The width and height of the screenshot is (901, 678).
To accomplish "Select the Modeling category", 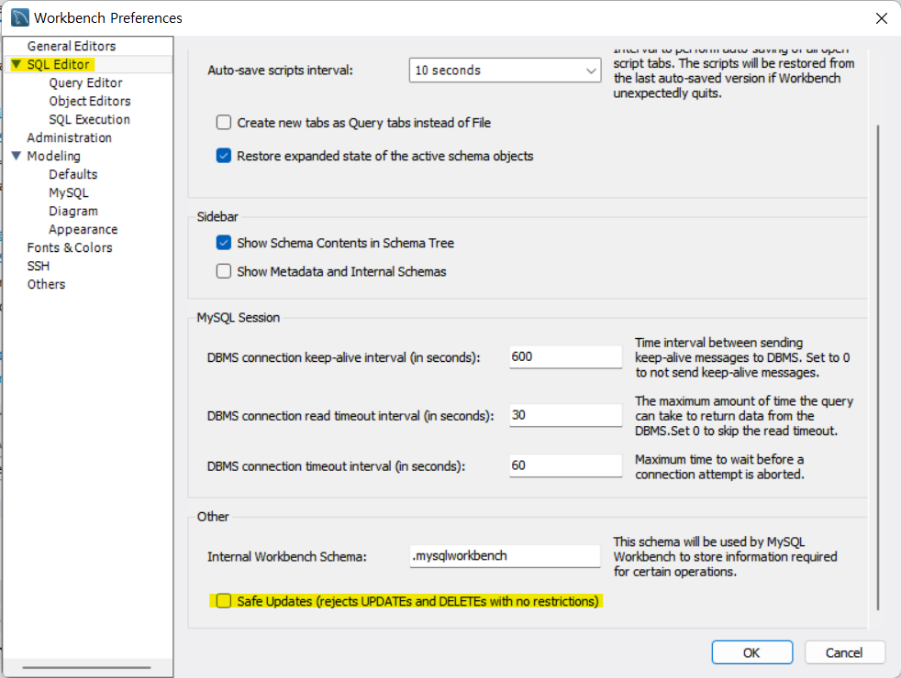I will (x=53, y=156).
